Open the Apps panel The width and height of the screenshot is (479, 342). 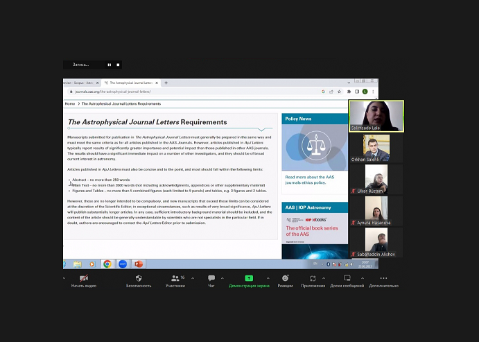[313, 278]
